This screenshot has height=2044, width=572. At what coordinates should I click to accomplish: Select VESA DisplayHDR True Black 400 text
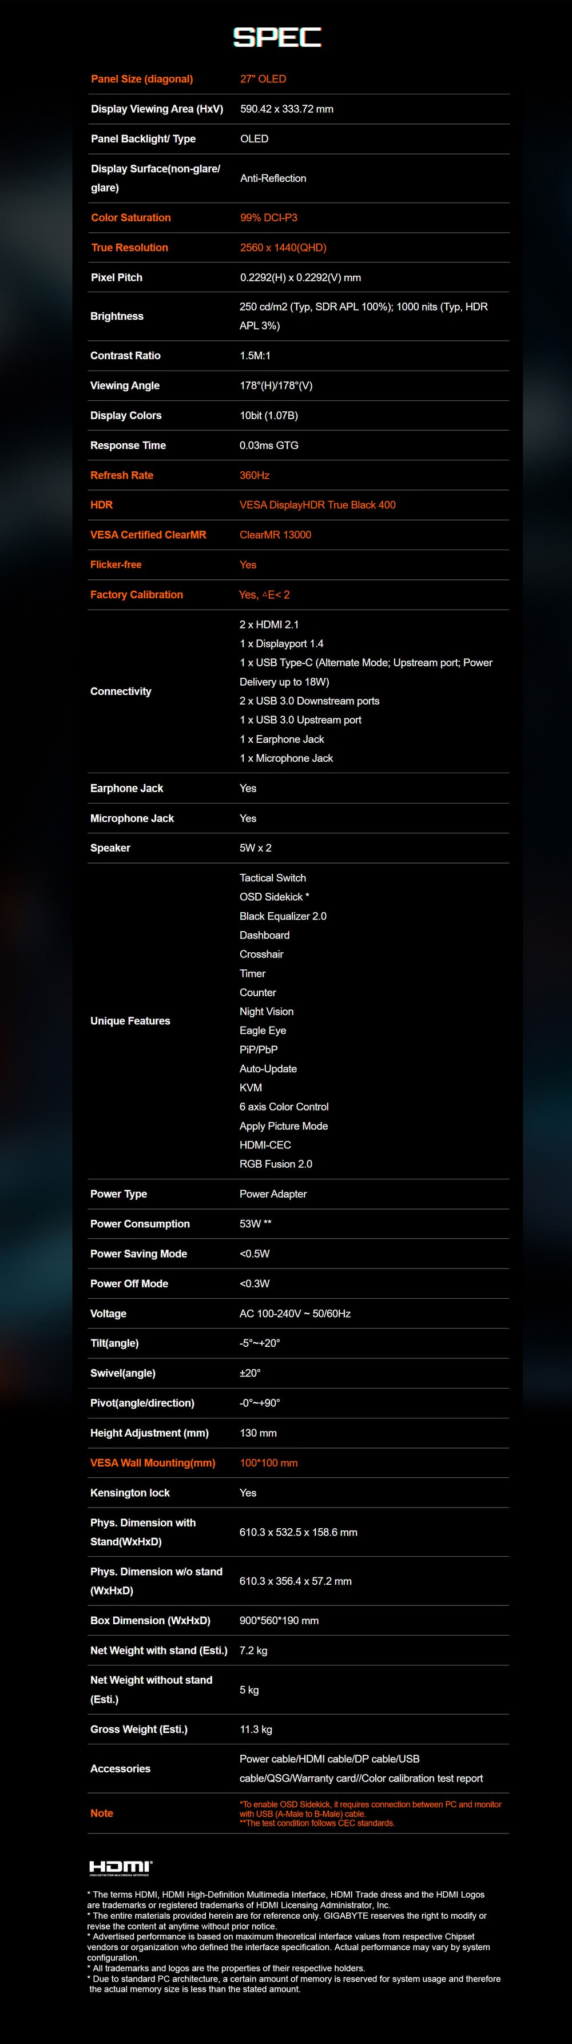click(317, 504)
